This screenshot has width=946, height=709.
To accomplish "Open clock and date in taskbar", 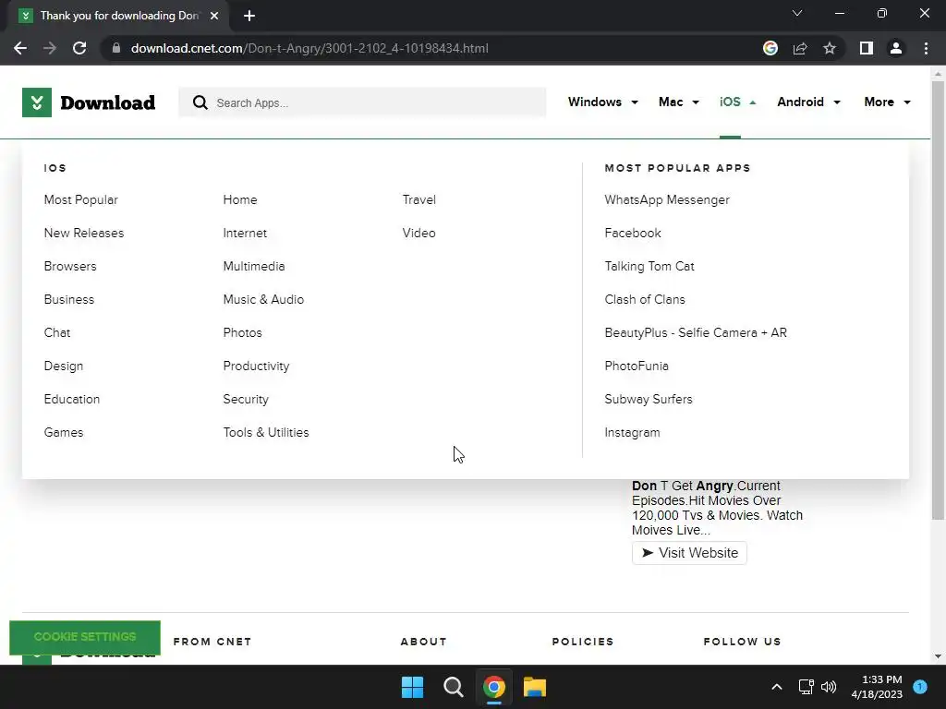I will tap(877, 687).
